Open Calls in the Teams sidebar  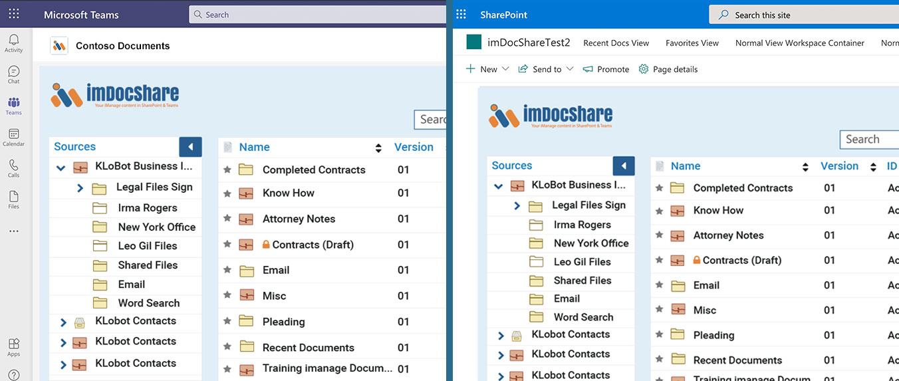coord(13,169)
